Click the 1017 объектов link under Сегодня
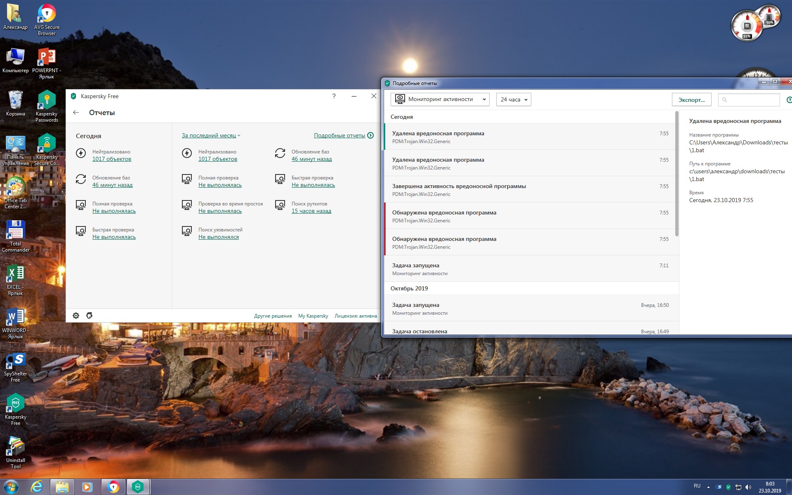Viewport: 792px width, 495px height. point(112,159)
